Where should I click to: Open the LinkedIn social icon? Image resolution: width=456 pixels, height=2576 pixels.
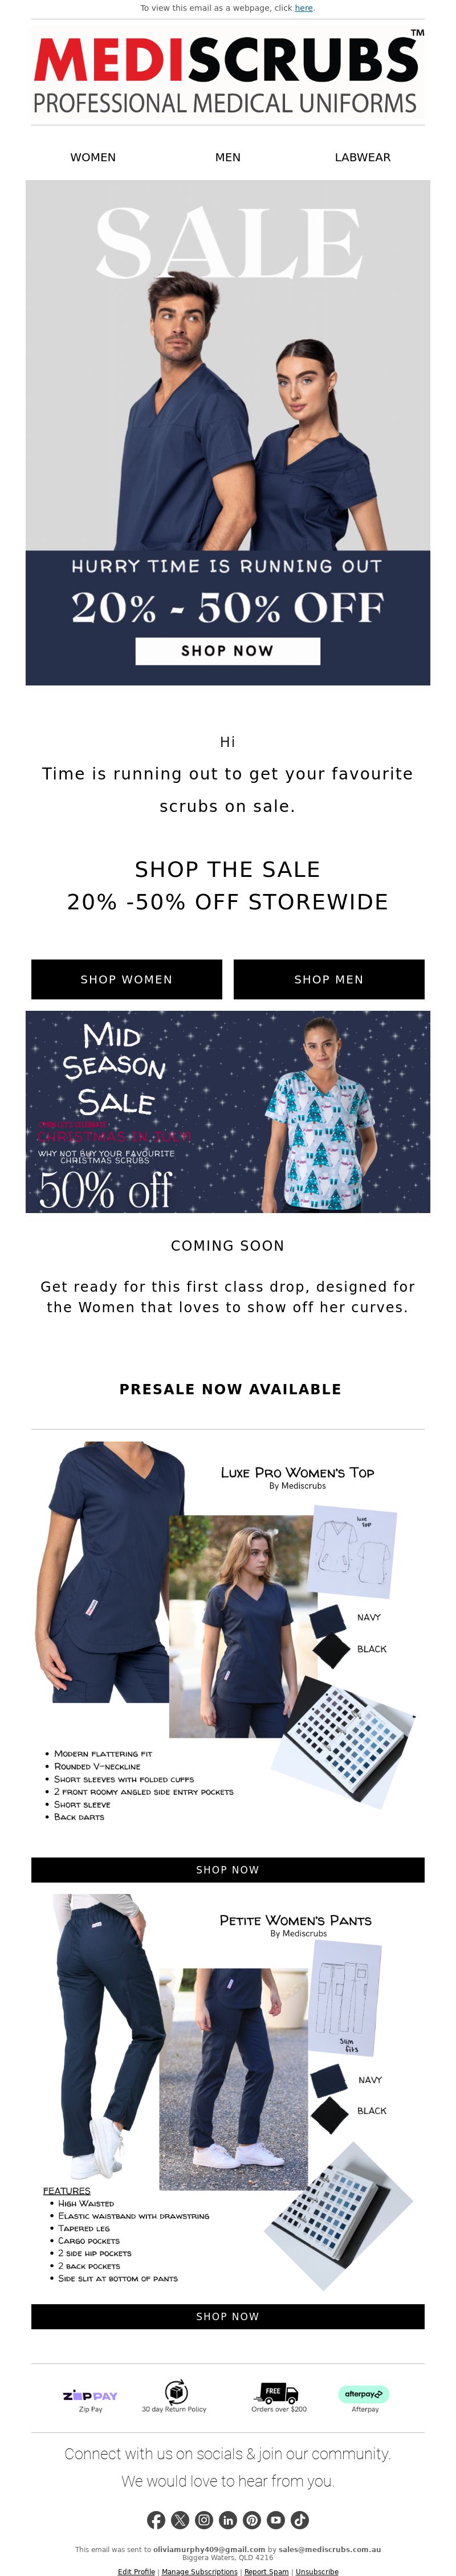coord(228,2520)
